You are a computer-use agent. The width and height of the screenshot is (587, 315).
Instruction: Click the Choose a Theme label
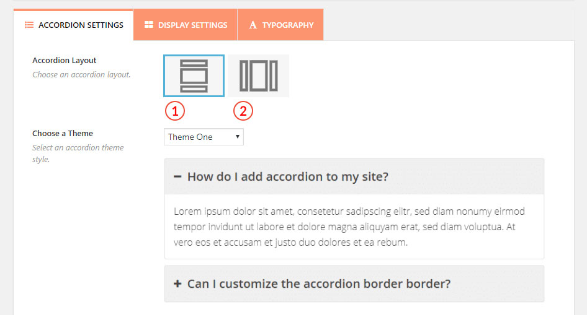click(63, 133)
